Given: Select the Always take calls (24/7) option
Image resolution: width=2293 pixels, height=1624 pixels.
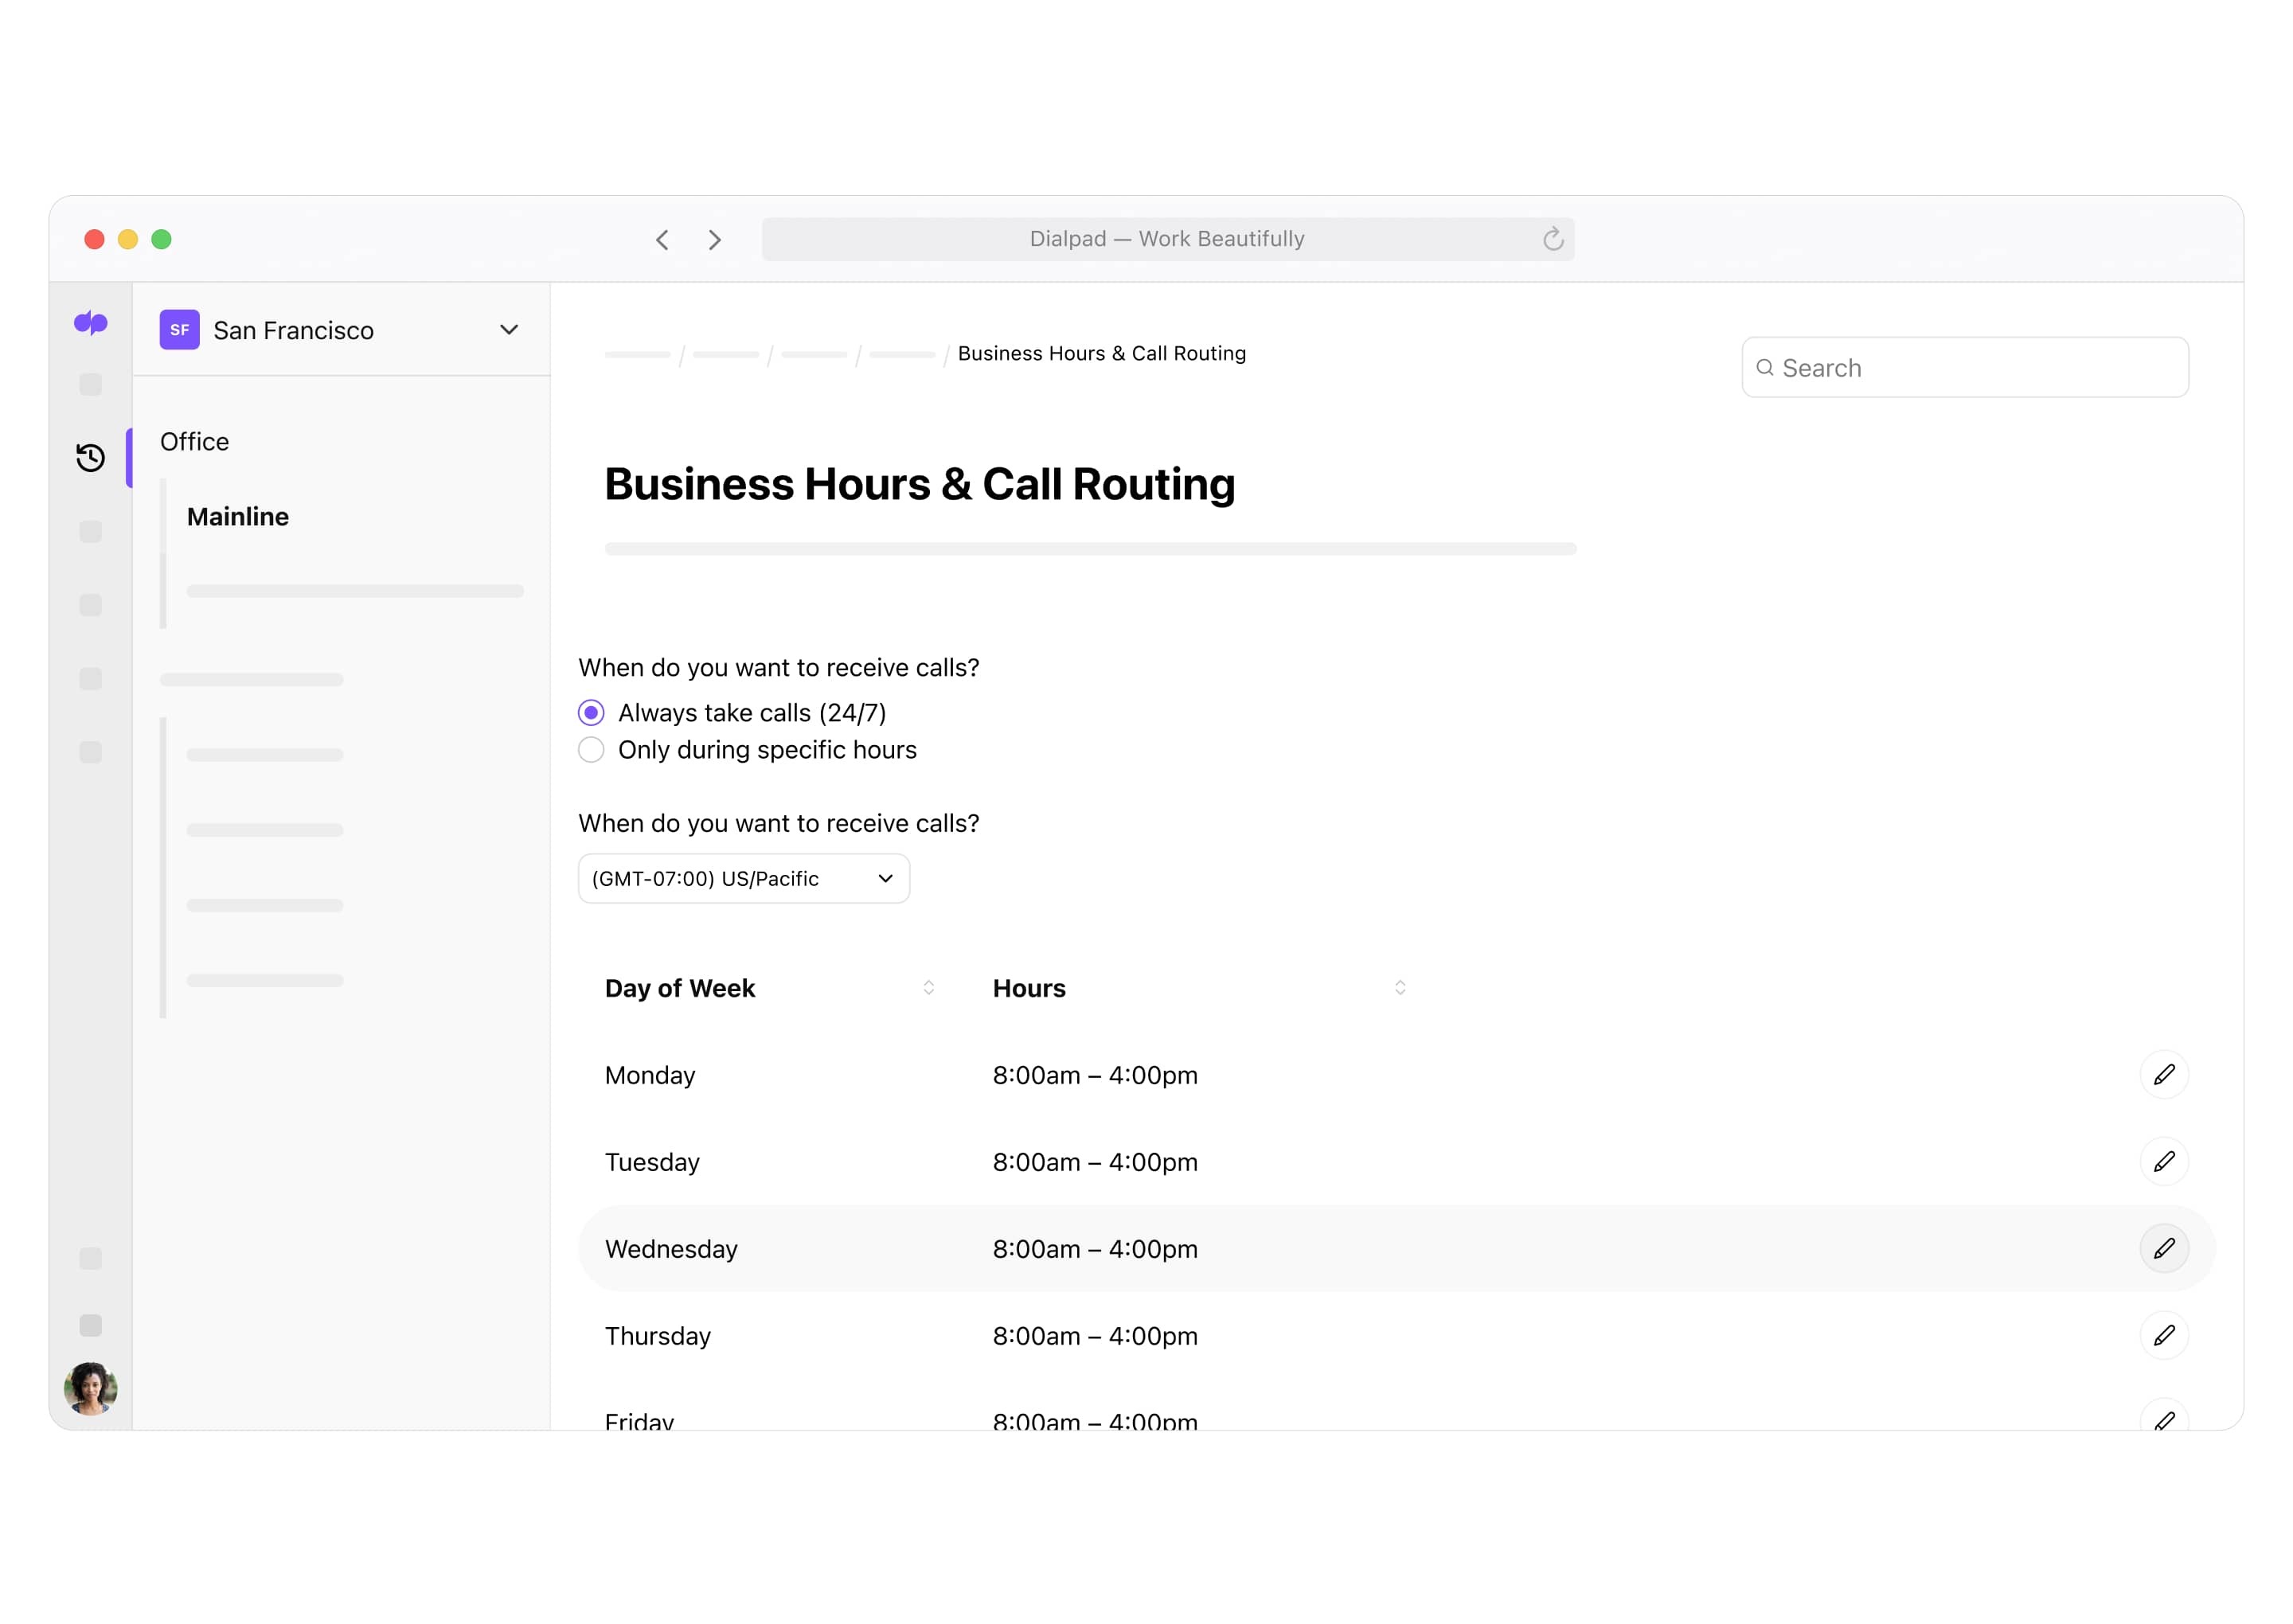Looking at the screenshot, I should pos(591,712).
